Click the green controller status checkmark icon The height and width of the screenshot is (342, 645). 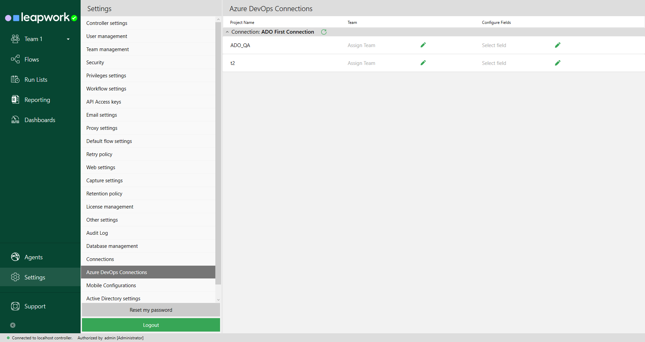point(74,18)
